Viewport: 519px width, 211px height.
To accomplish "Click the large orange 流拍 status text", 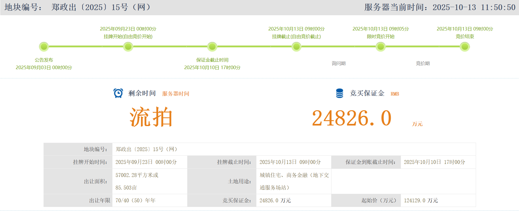I will tap(151, 117).
